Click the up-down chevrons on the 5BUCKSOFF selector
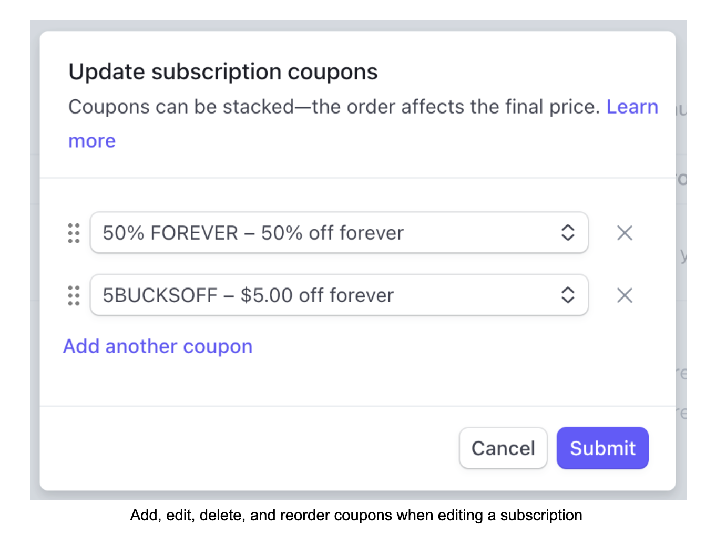The image size is (716, 535). pyautogui.click(x=568, y=295)
